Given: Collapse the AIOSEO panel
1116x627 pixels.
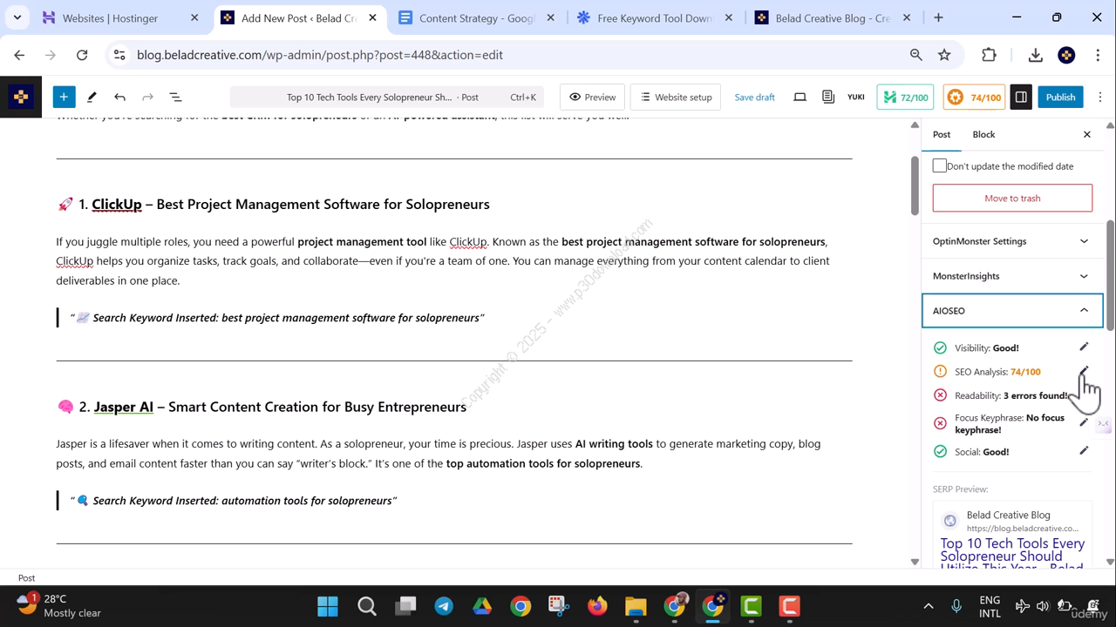Looking at the screenshot, I should pyautogui.click(x=1011, y=311).
